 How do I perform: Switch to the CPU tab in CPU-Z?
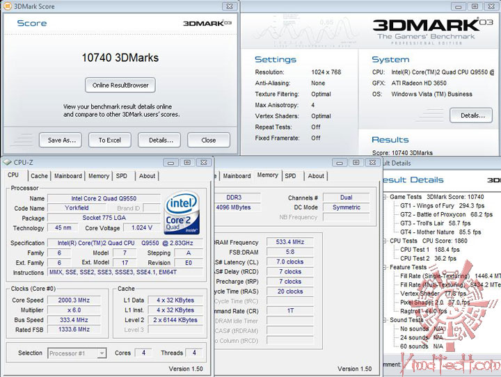[13, 175]
